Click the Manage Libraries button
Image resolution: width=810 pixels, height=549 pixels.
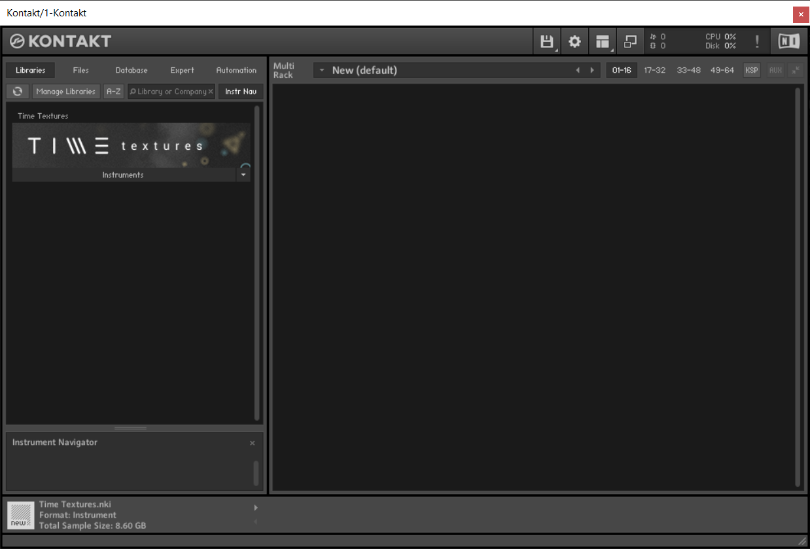[66, 92]
